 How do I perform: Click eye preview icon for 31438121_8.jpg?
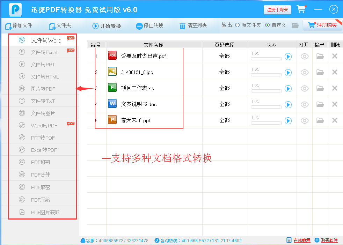coord(305,72)
